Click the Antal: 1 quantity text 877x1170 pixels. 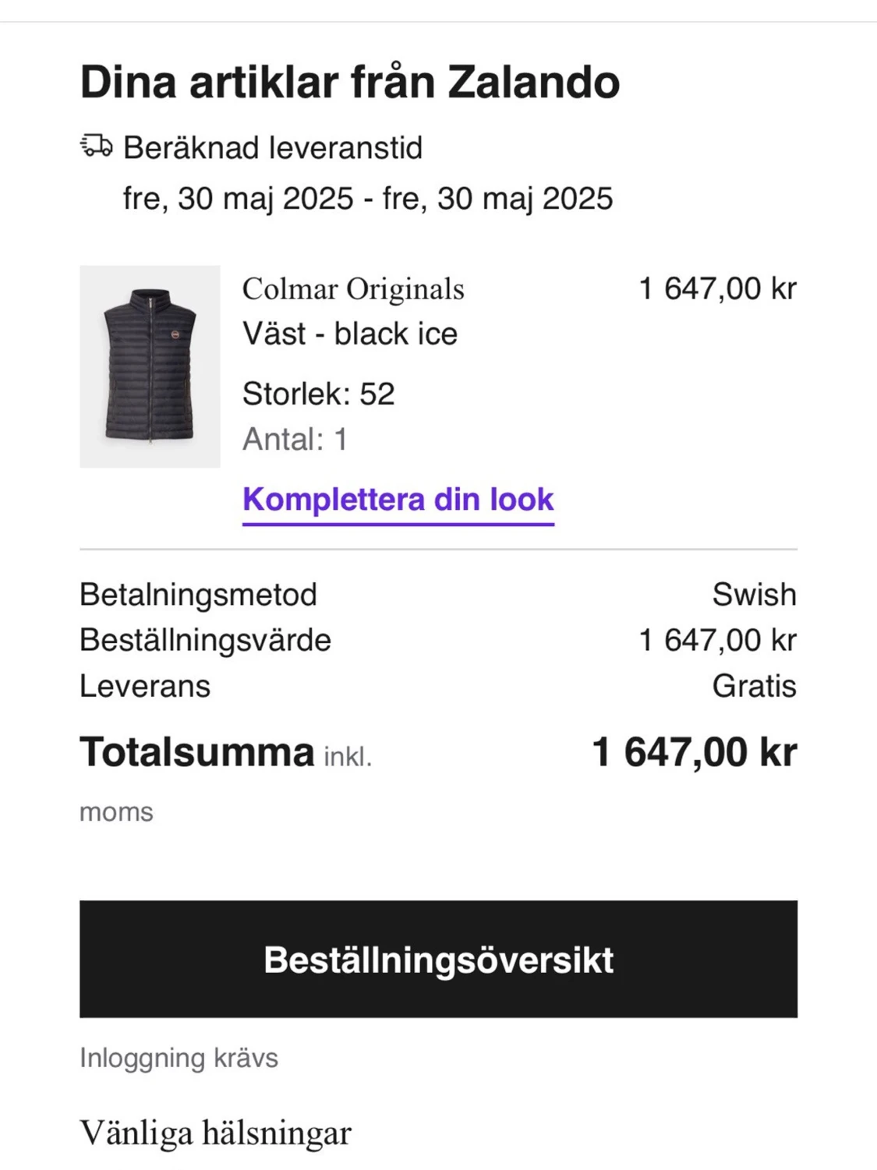coord(295,440)
